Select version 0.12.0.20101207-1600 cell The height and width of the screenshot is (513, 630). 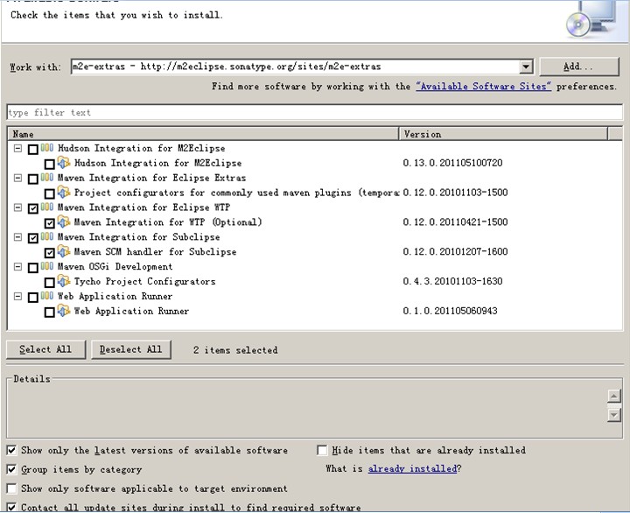(455, 251)
